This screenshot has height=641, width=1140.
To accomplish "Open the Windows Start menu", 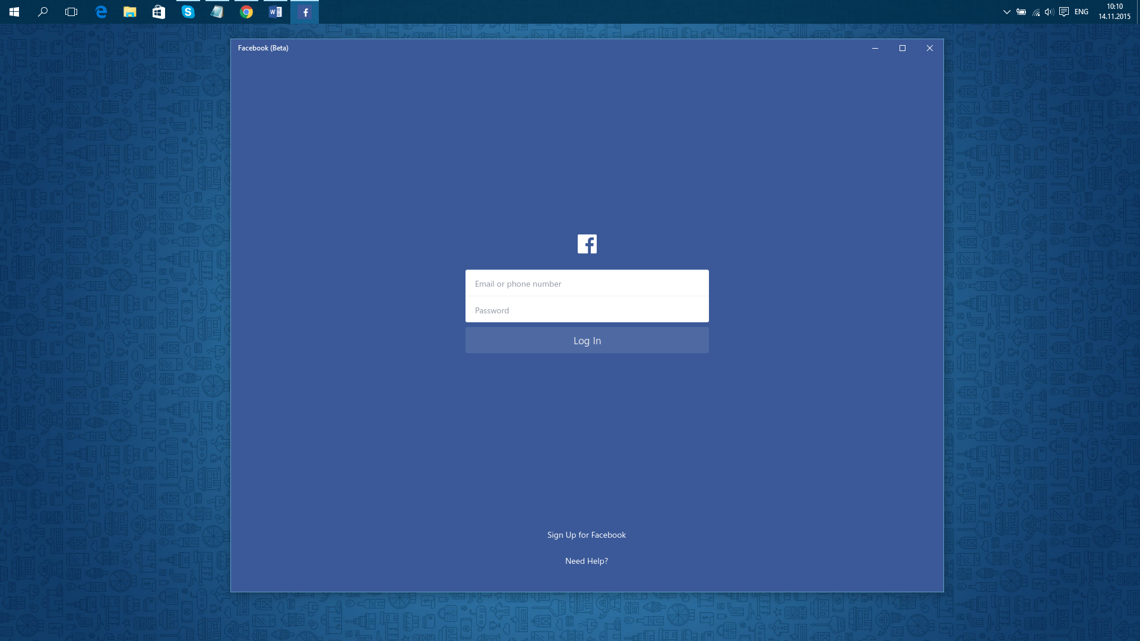I will coord(14,12).
